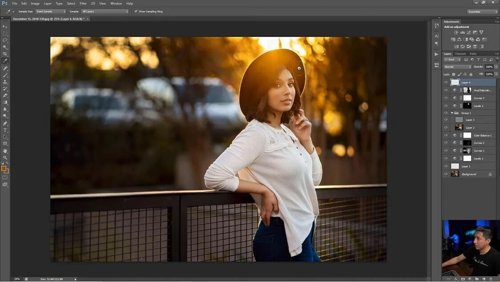Image resolution: width=500 pixels, height=282 pixels.
Task: Toggle Show Sampling Ring checkbox
Action: pyautogui.click(x=136, y=11)
